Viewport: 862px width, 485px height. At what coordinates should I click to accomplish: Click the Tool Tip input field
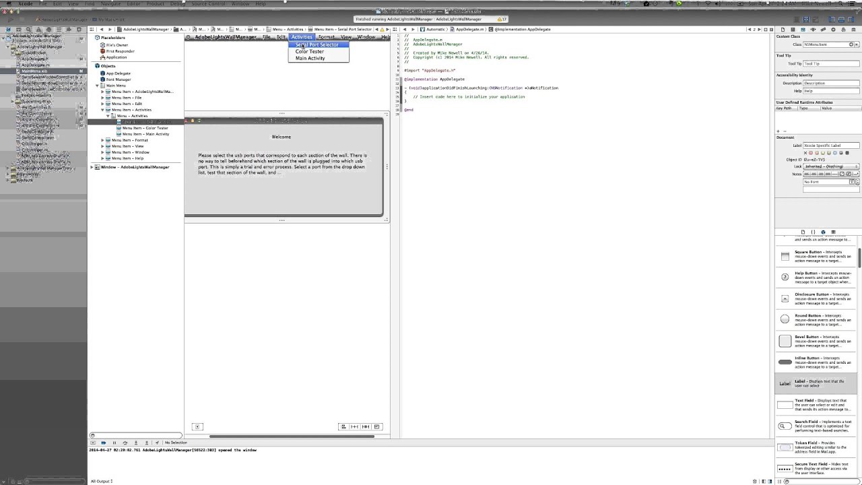[831, 63]
